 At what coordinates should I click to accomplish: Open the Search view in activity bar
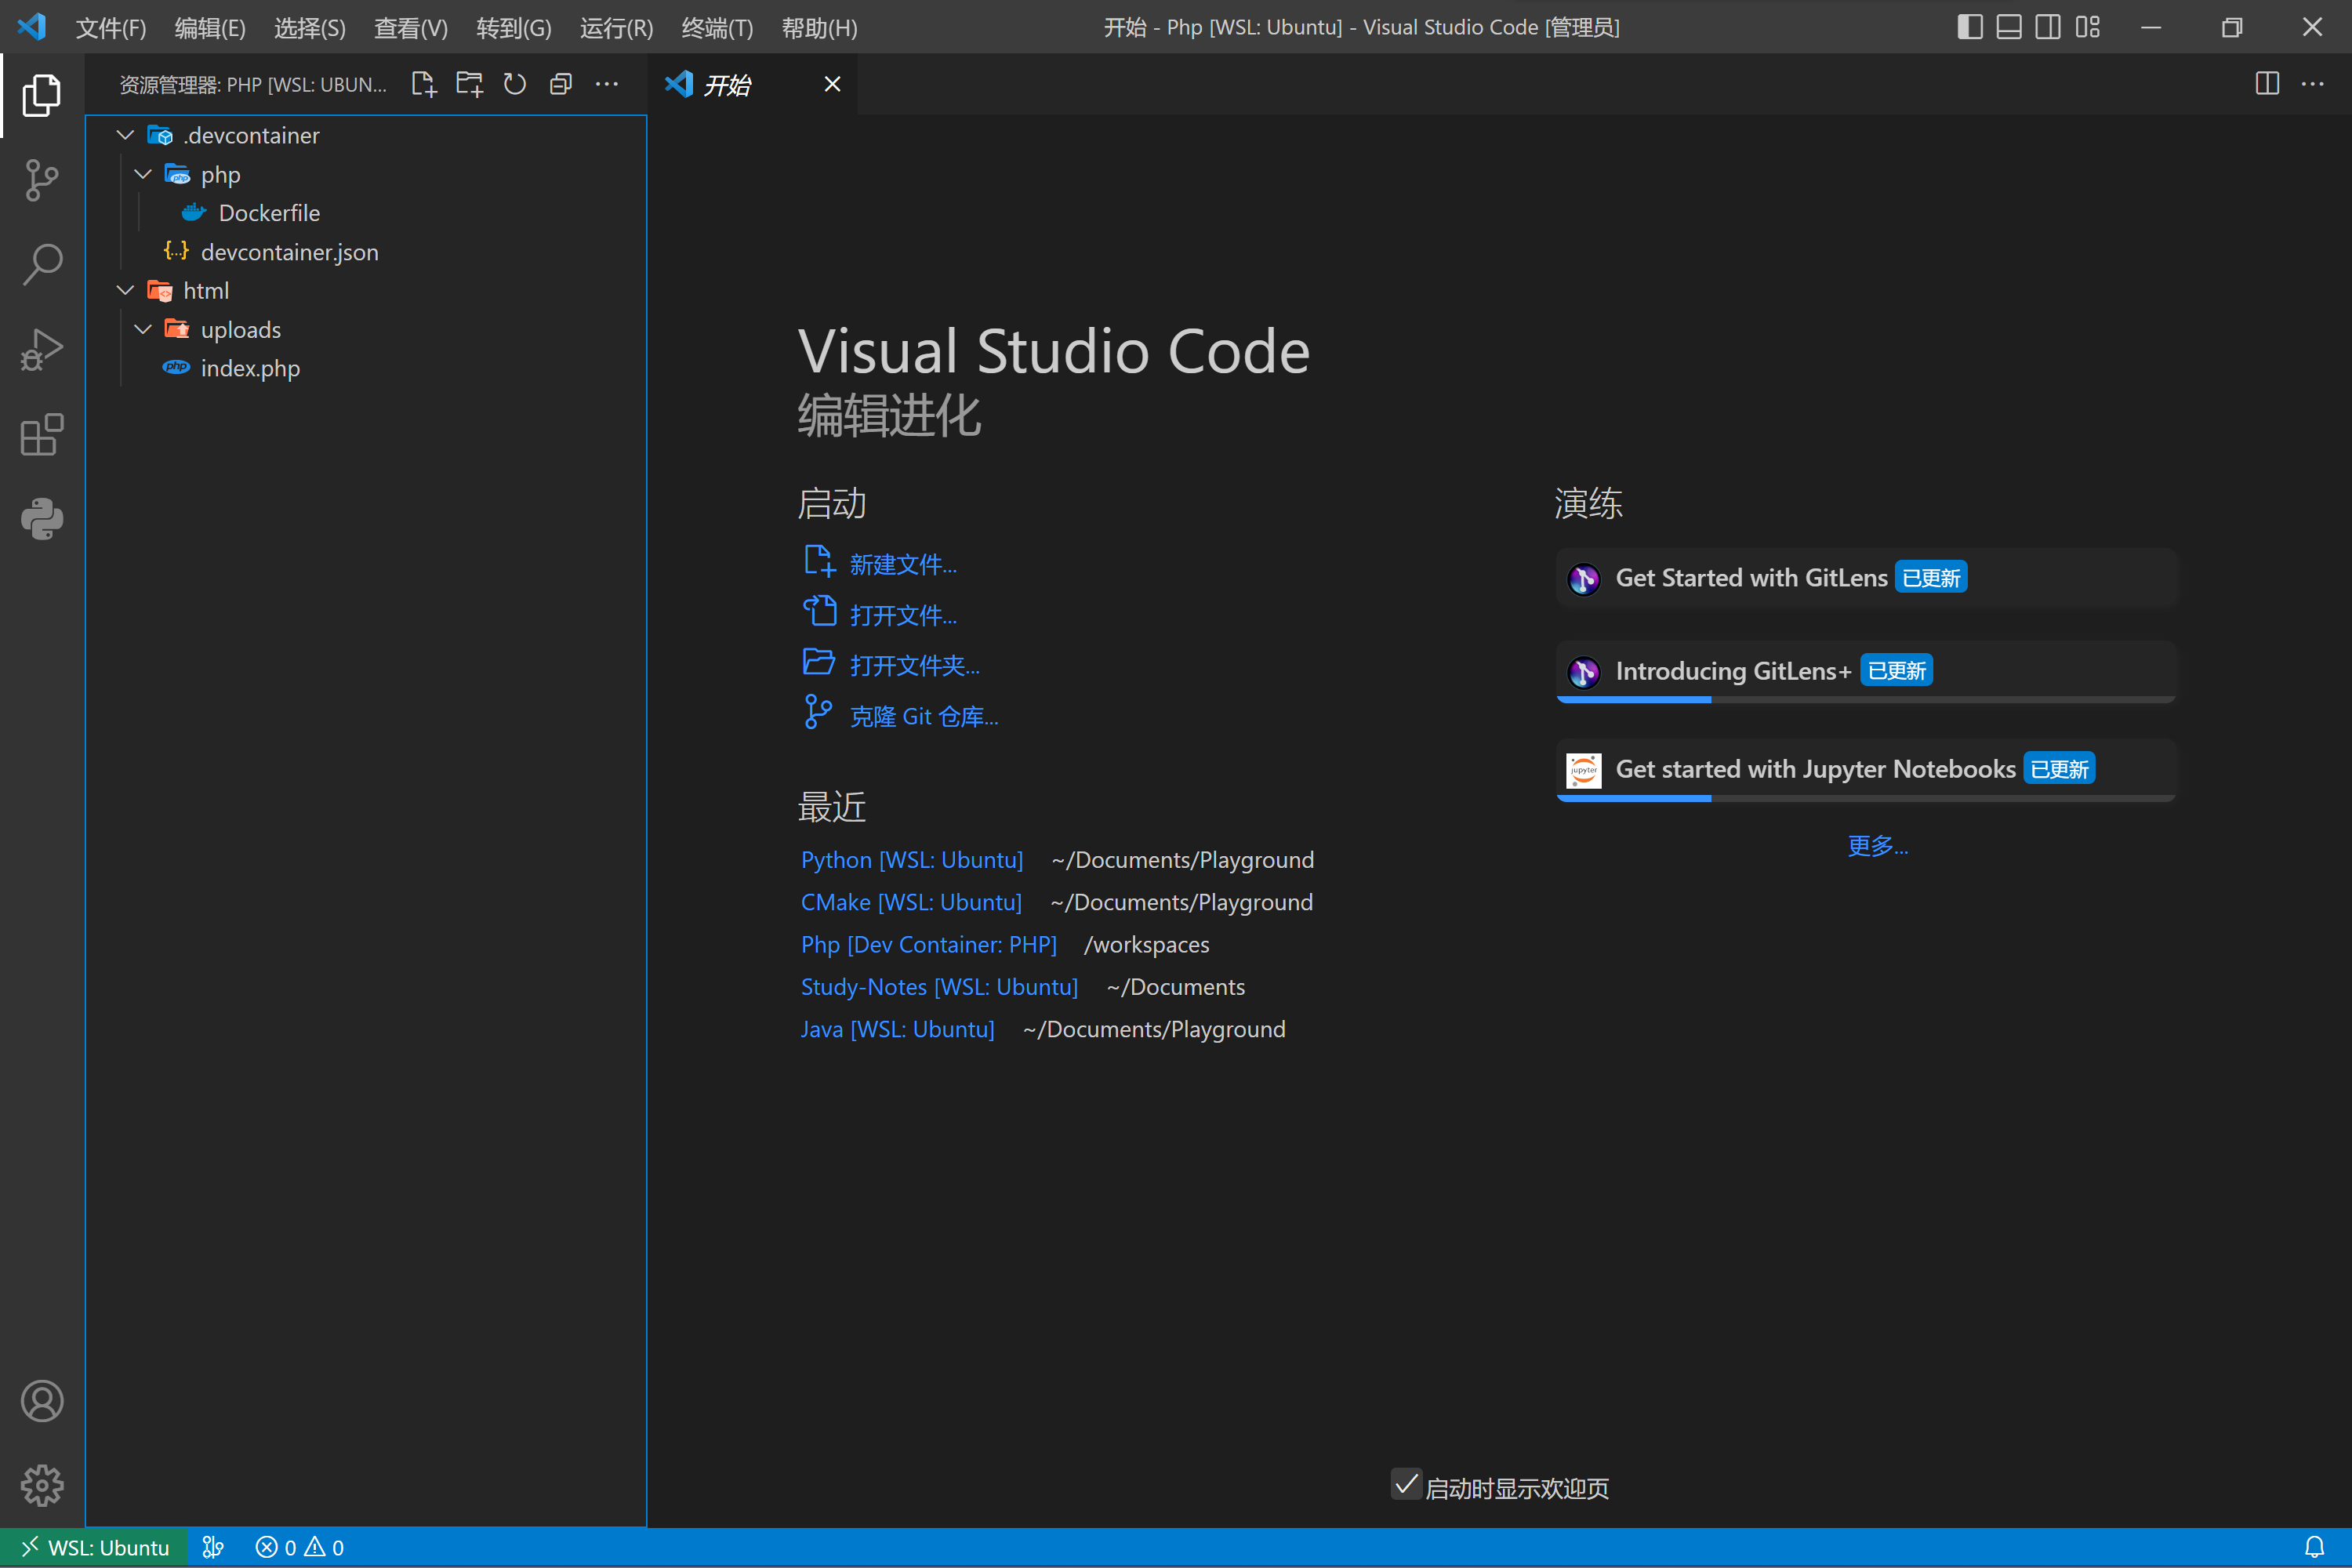pos(41,265)
